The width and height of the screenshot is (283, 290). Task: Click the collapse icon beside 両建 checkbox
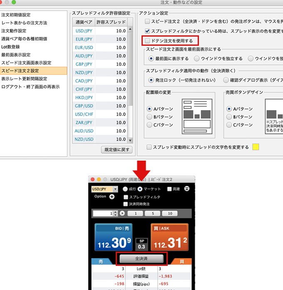pos(187,189)
